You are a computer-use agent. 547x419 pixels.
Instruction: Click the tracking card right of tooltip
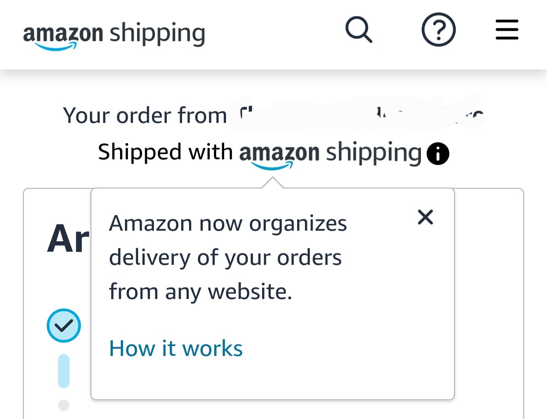pos(489,304)
